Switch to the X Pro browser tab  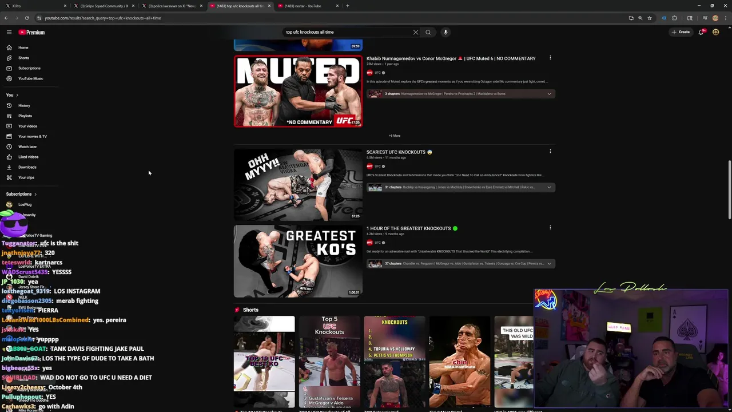35,6
